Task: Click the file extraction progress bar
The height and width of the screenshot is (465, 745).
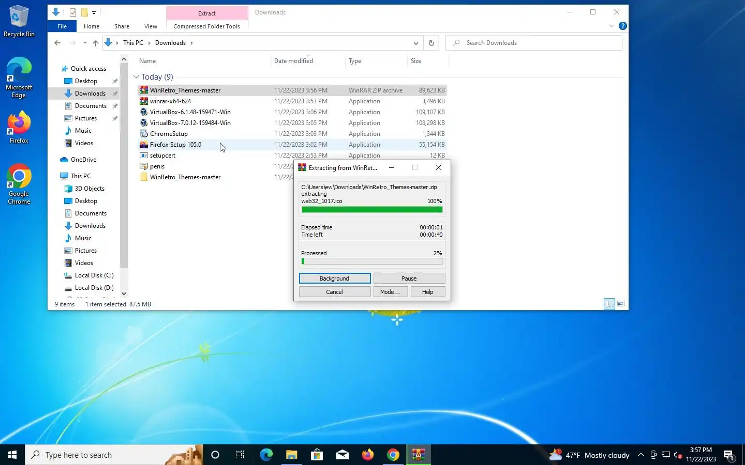Action: (x=372, y=210)
